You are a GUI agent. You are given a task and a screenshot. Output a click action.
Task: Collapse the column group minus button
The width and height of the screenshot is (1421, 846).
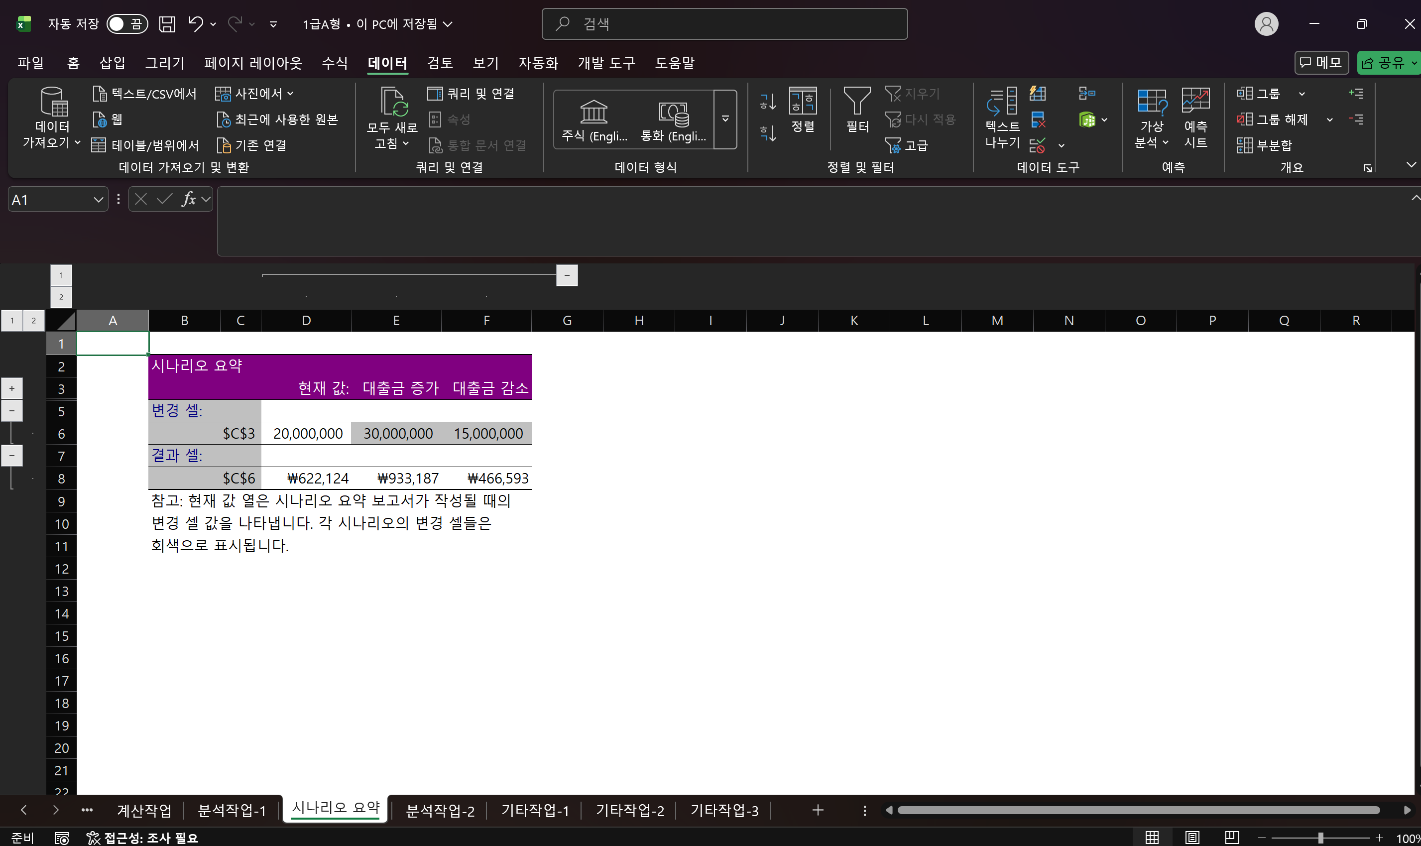(567, 275)
